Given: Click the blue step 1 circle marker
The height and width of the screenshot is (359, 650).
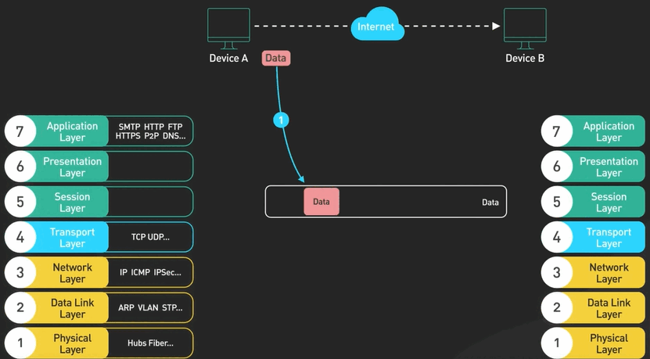Looking at the screenshot, I should pyautogui.click(x=282, y=120).
